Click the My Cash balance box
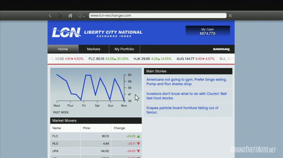The width and height of the screenshot is (283, 158). pos(208,31)
